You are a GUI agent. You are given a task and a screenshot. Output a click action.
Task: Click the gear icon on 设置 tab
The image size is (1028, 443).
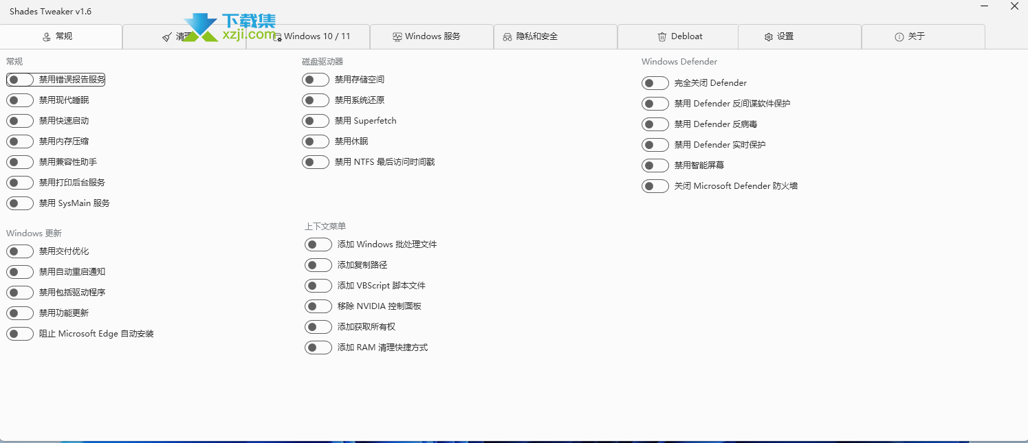(769, 37)
